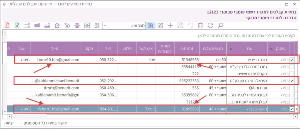
Task: Open the filter on שם column header
Action: (x=230, y=48)
